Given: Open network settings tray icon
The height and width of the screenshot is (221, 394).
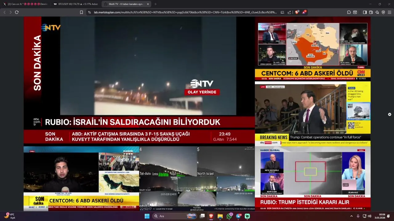Looking at the screenshot, I should click(x=364, y=216).
